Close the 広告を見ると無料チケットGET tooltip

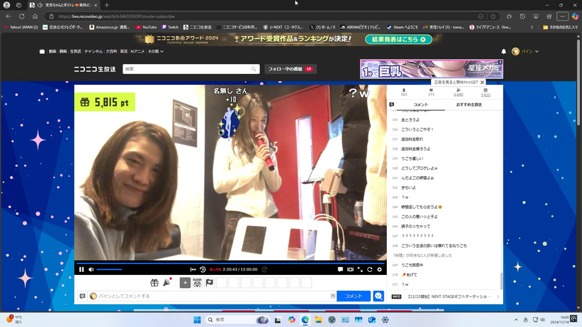pos(482,82)
